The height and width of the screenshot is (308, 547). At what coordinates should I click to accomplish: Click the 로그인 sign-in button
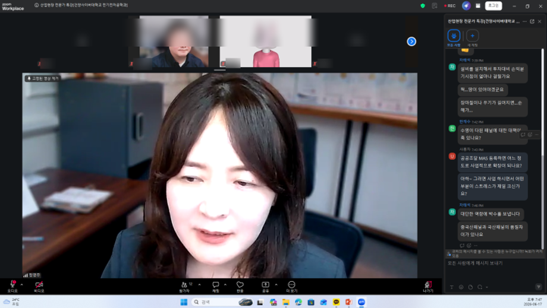[493, 5]
